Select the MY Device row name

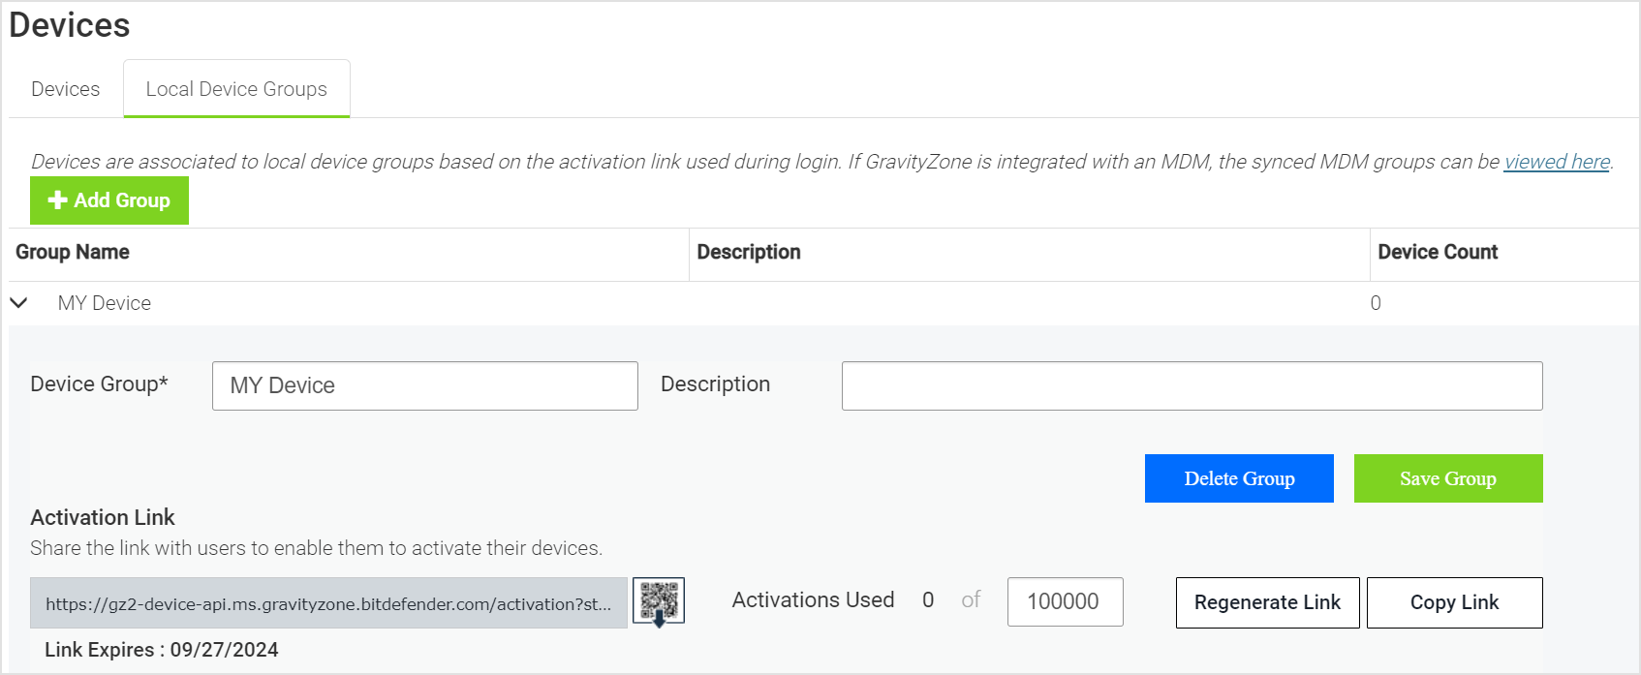tap(105, 303)
